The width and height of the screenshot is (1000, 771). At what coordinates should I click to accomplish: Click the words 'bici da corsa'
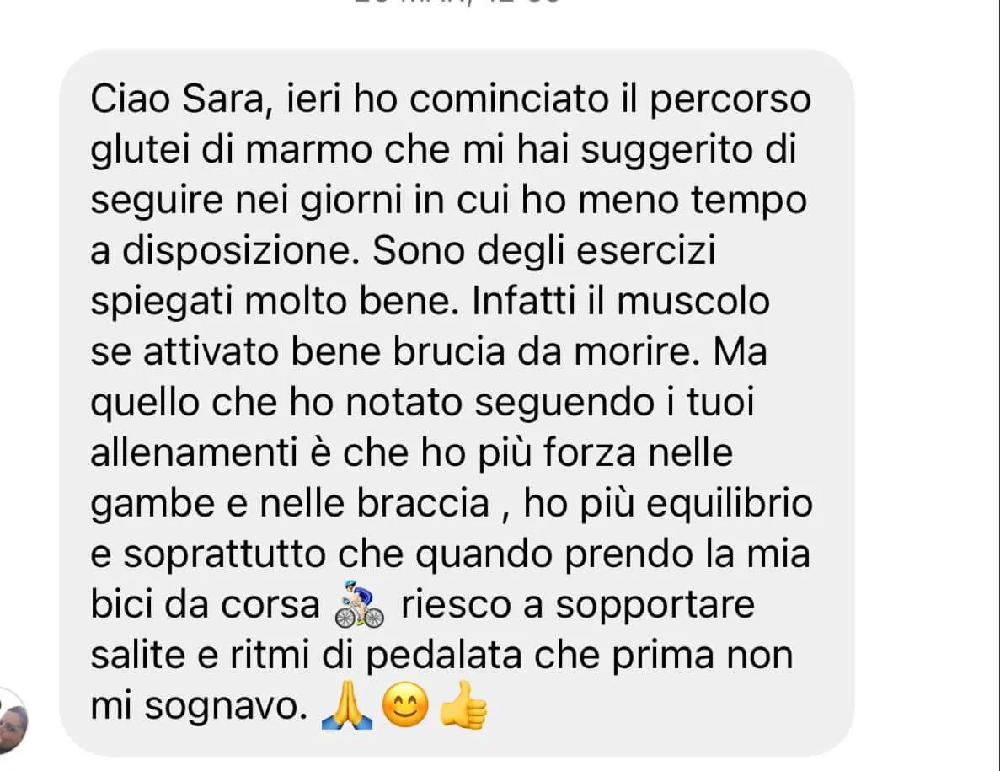coord(205,604)
